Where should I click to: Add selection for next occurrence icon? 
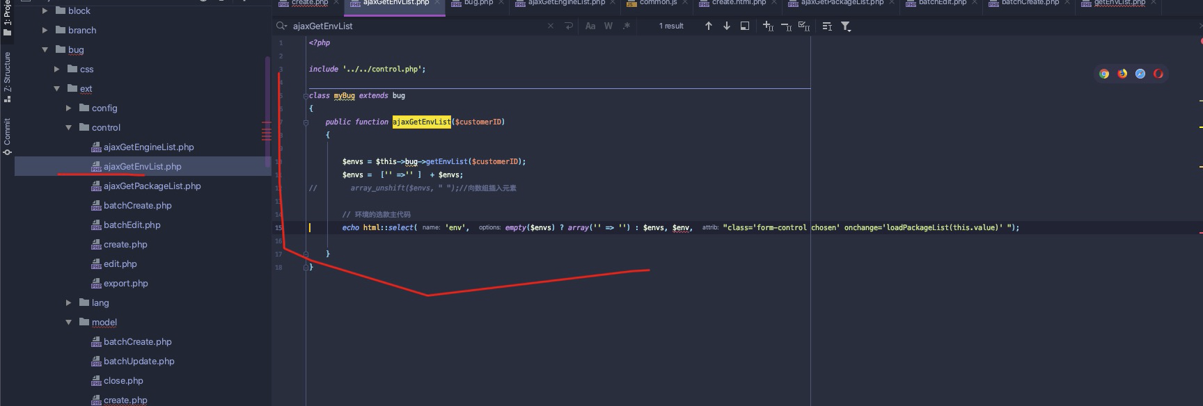coord(768,26)
